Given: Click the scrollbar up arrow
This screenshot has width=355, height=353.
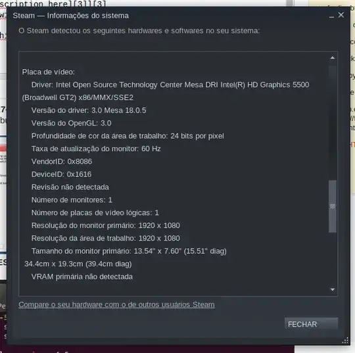Looking at the screenshot, I should pos(333,58).
